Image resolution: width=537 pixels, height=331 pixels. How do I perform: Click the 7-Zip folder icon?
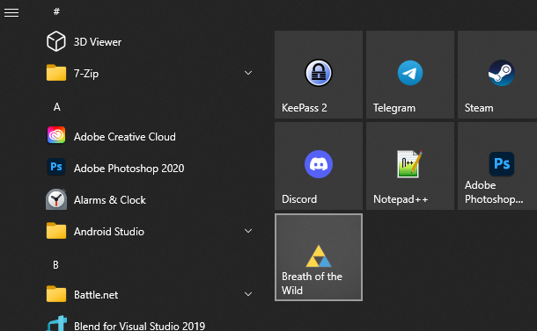click(x=56, y=73)
